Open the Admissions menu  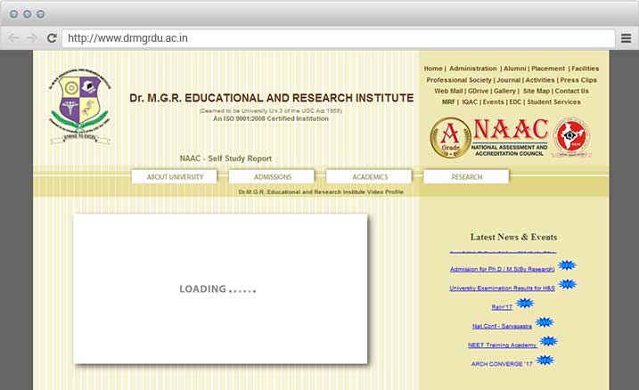pos(272,177)
